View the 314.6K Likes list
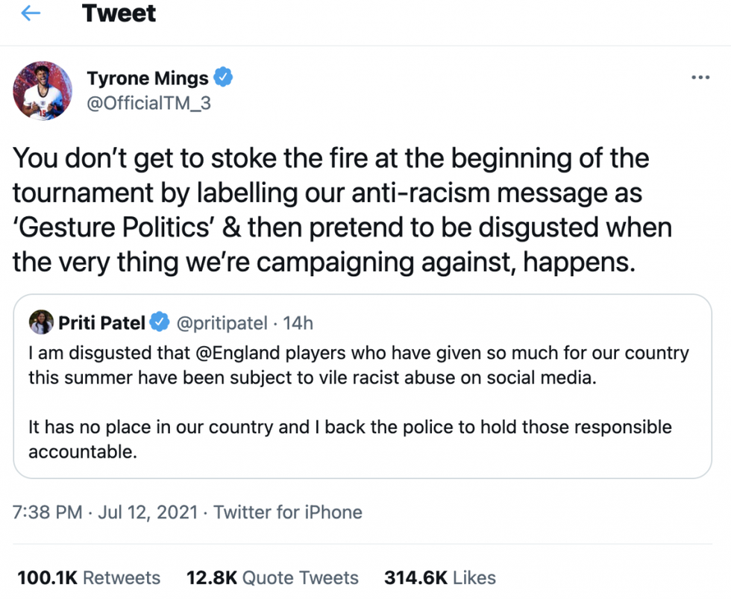The height and width of the screenshot is (599, 731). coord(439,577)
